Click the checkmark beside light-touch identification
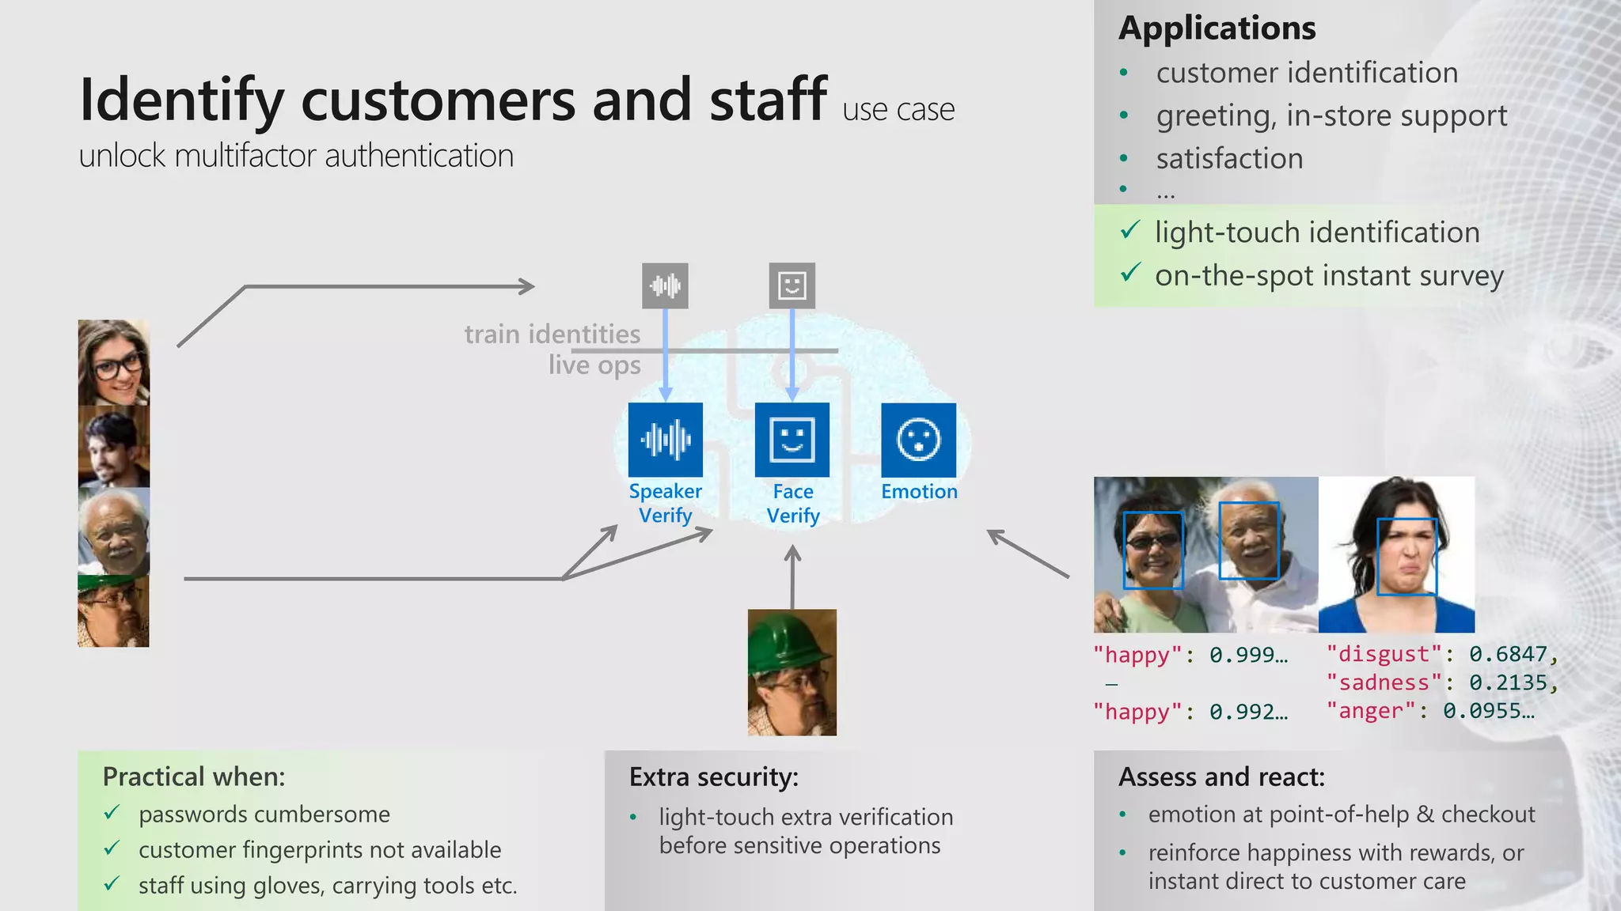This screenshot has height=911, width=1621. point(1129,231)
